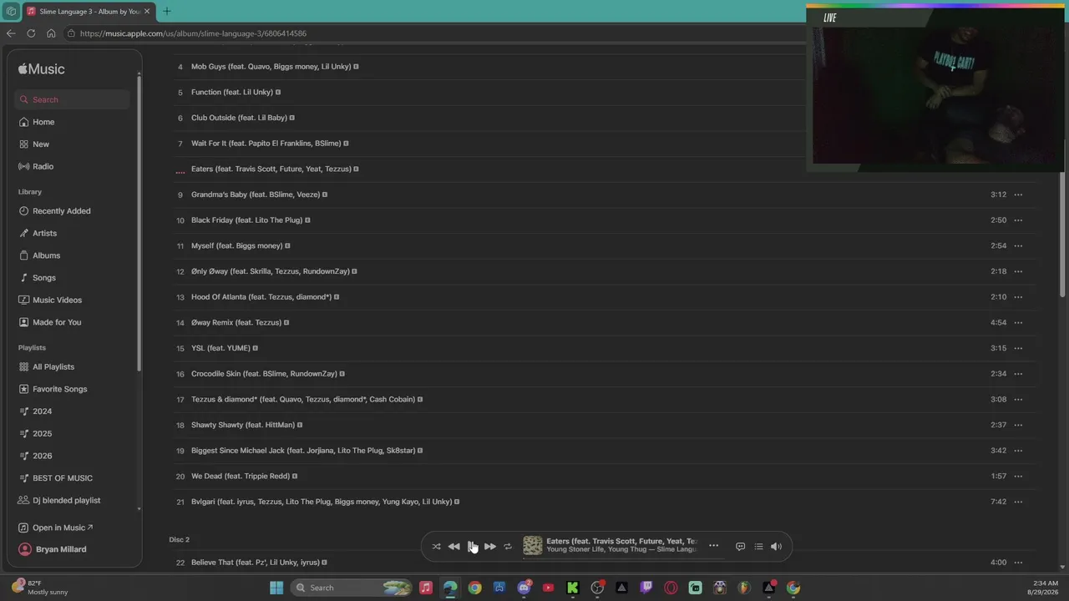Open the Twitch app in the taskbar
The width and height of the screenshot is (1069, 601).
pos(646,588)
